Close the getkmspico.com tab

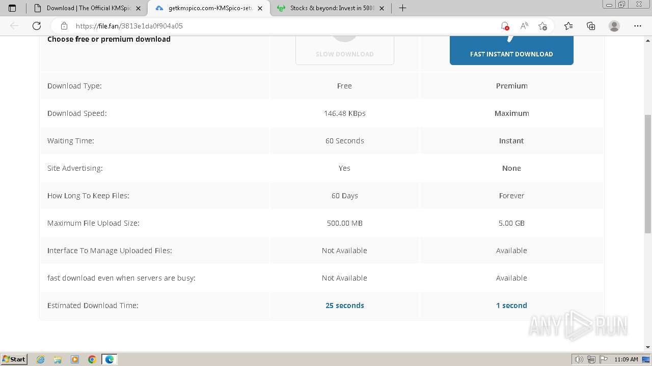[x=260, y=8]
